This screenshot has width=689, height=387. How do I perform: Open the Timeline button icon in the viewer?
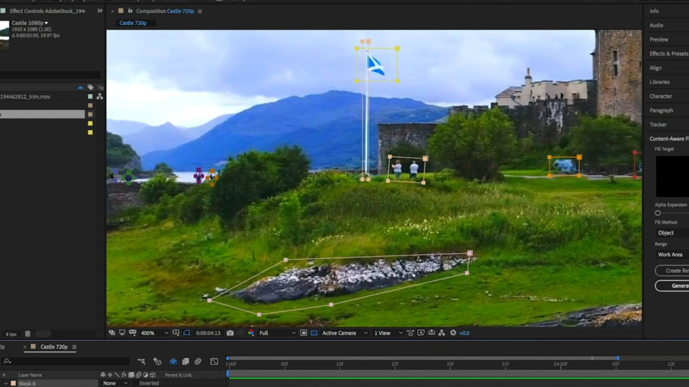(431, 333)
